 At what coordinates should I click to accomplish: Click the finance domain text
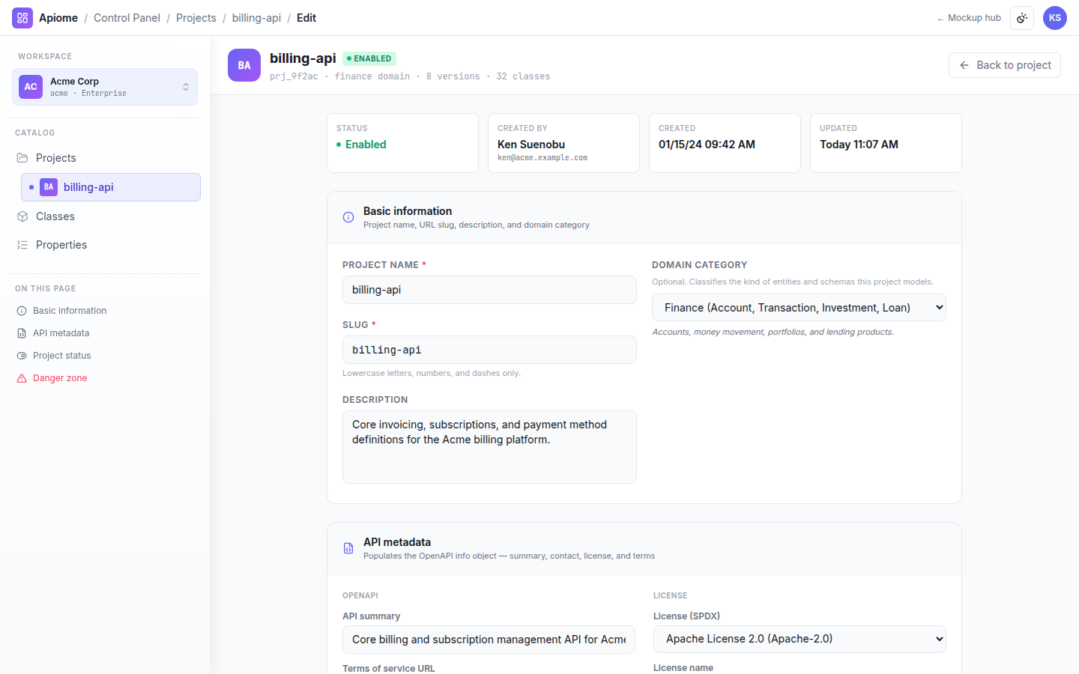[372, 76]
